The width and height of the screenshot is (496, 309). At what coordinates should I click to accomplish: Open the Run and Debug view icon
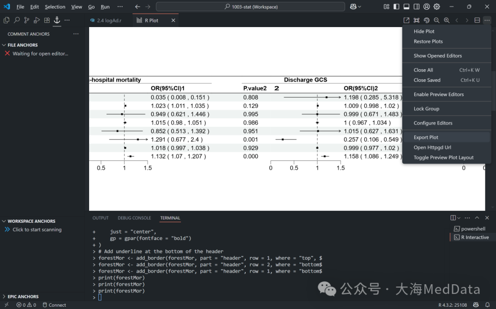tap(37, 20)
